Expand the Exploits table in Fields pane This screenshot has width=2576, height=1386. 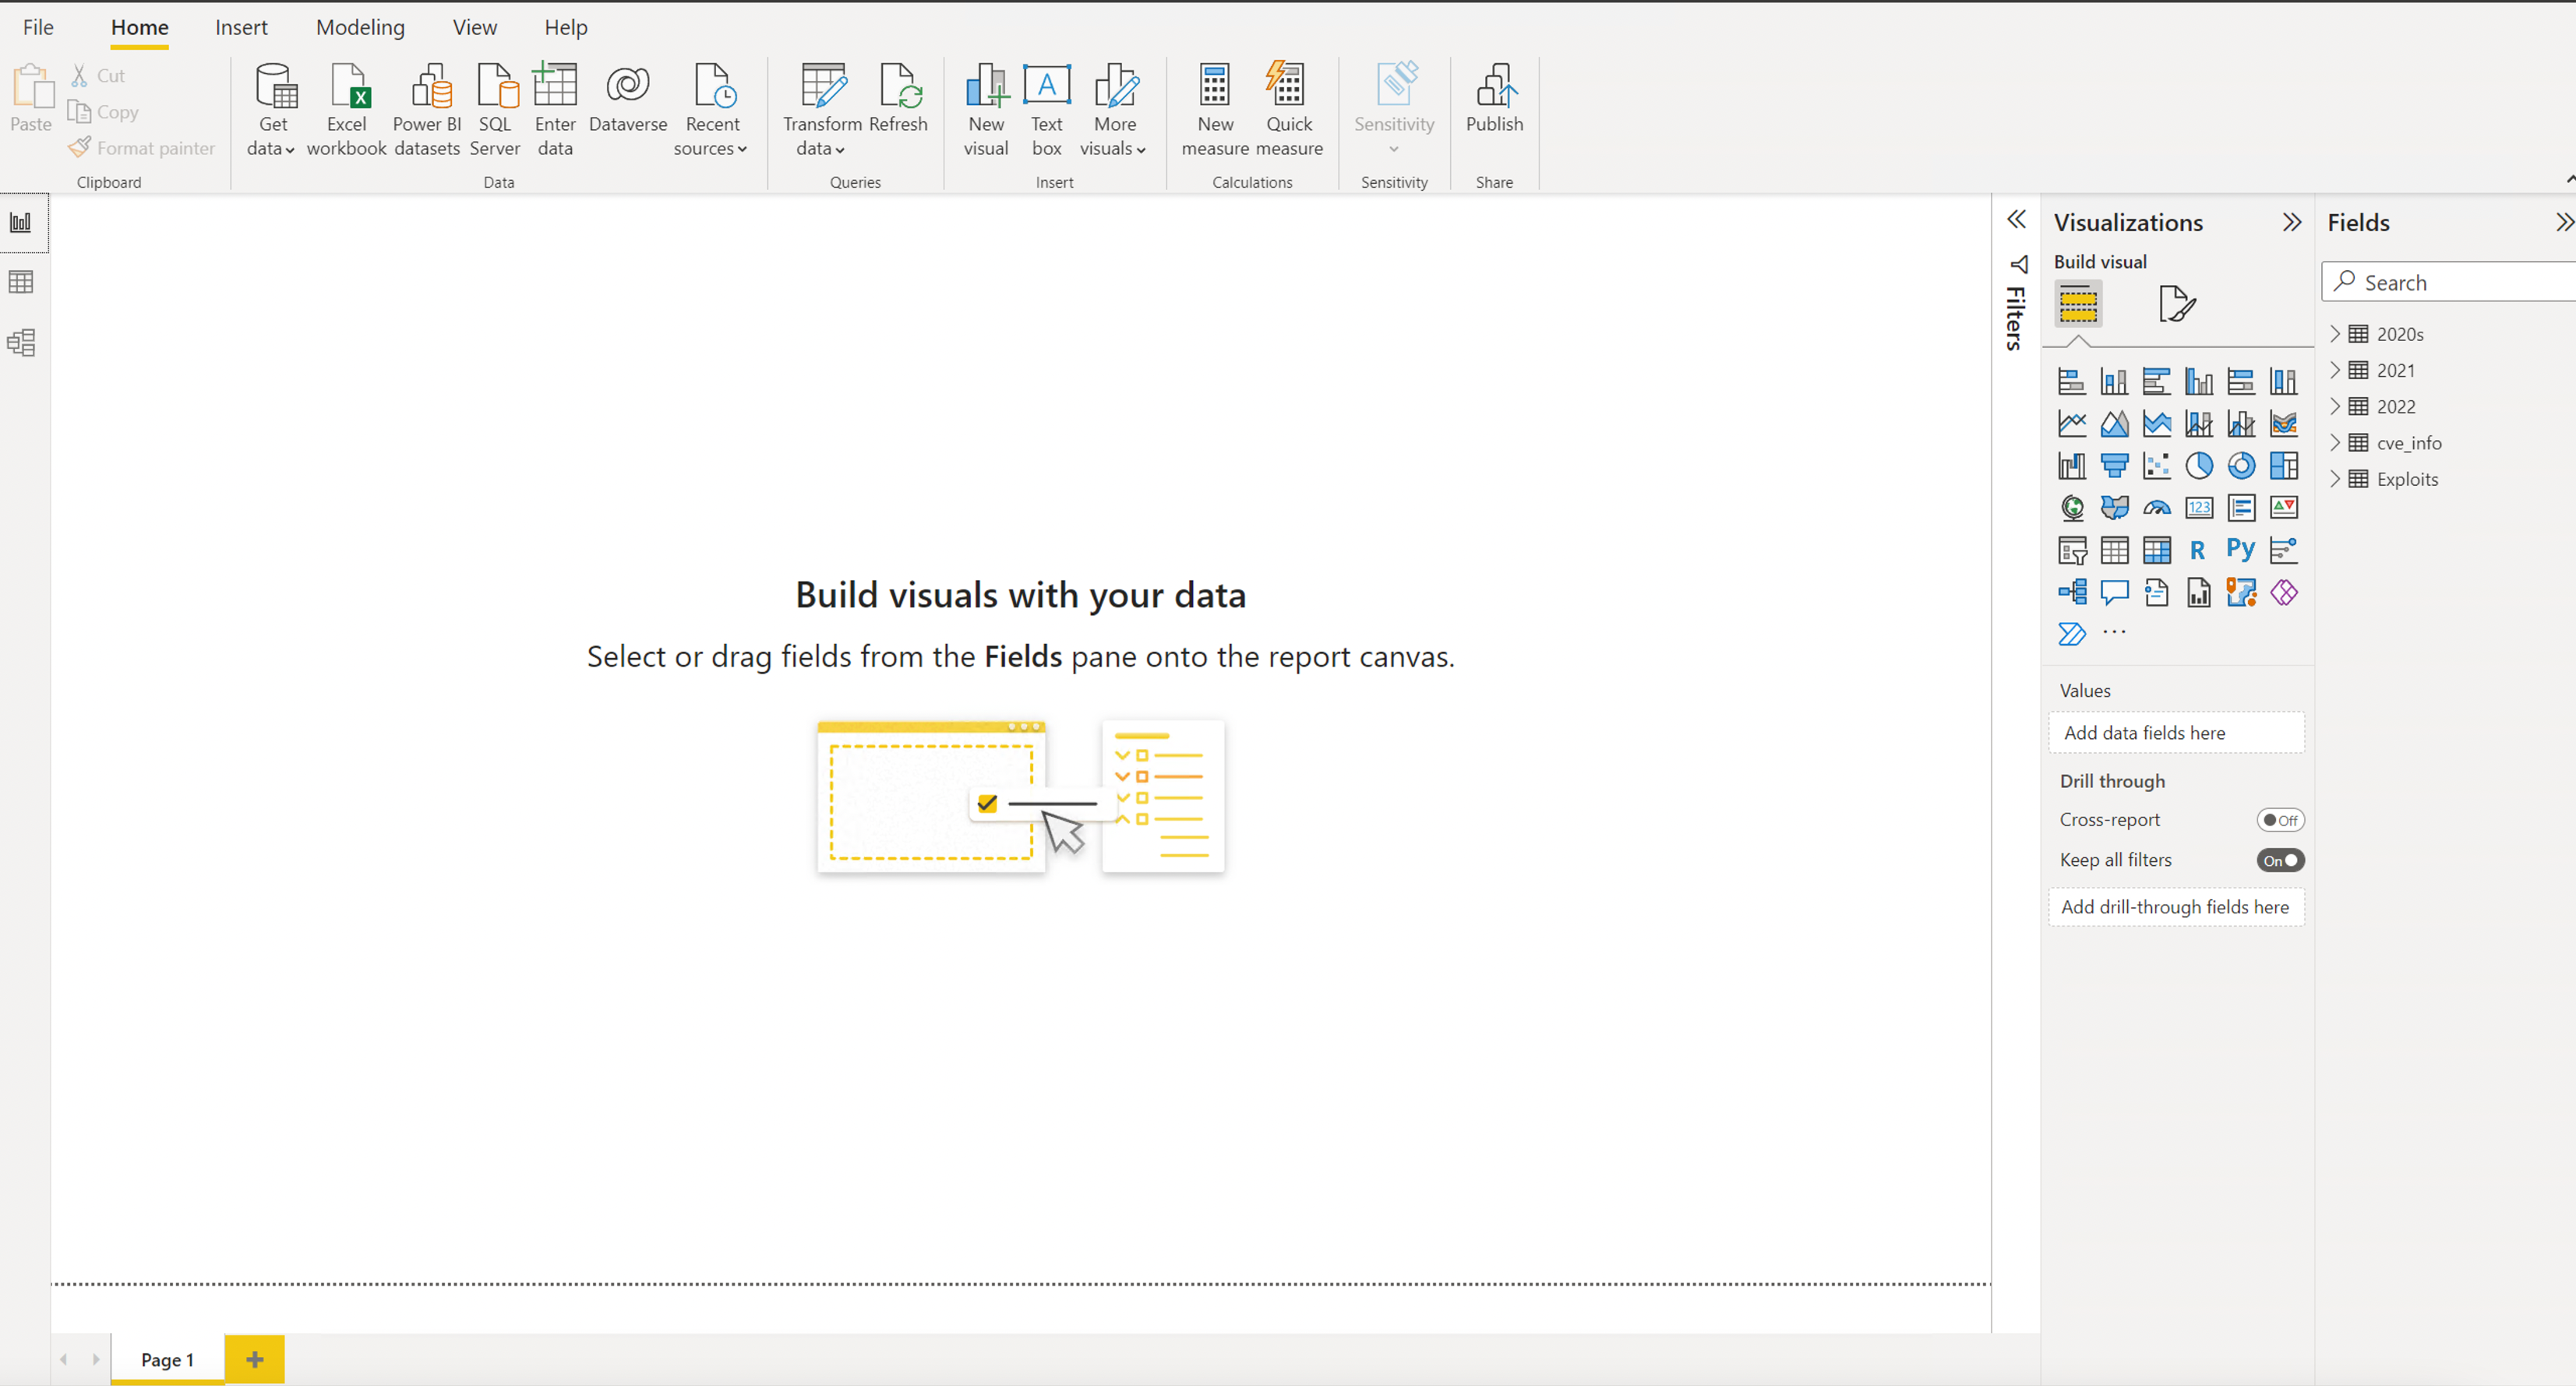pos(2337,479)
